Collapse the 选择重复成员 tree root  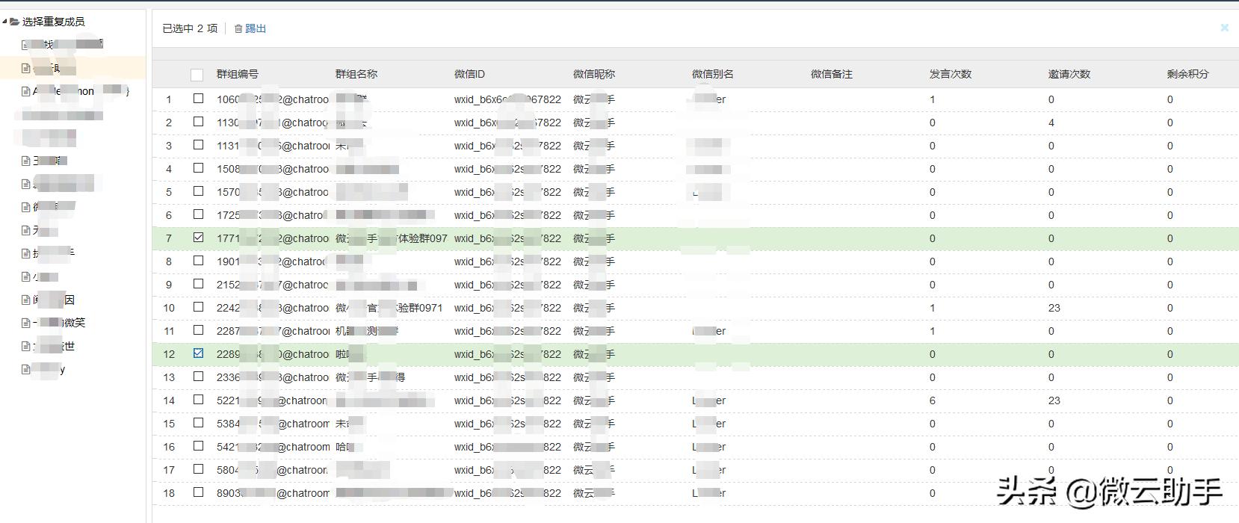click(4, 21)
